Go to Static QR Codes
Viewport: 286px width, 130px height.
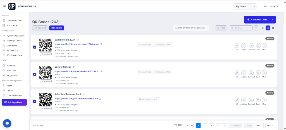point(12,41)
